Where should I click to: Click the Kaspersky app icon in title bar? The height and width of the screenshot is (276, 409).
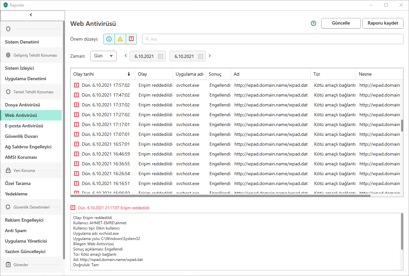[x=5, y=5]
